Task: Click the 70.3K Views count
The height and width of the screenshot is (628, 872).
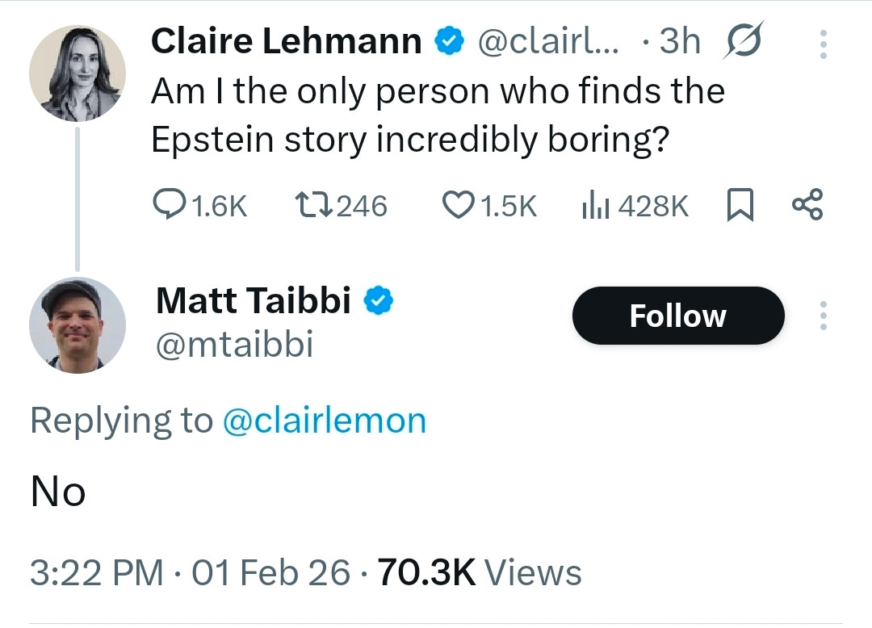Action: (x=480, y=573)
